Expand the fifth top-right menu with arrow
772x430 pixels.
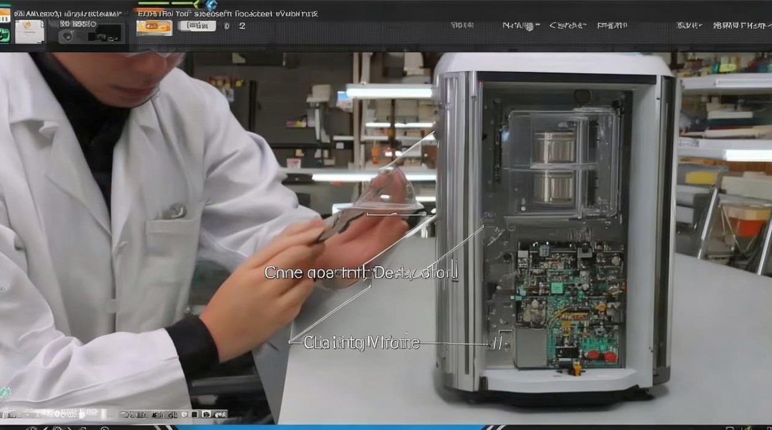click(x=689, y=26)
